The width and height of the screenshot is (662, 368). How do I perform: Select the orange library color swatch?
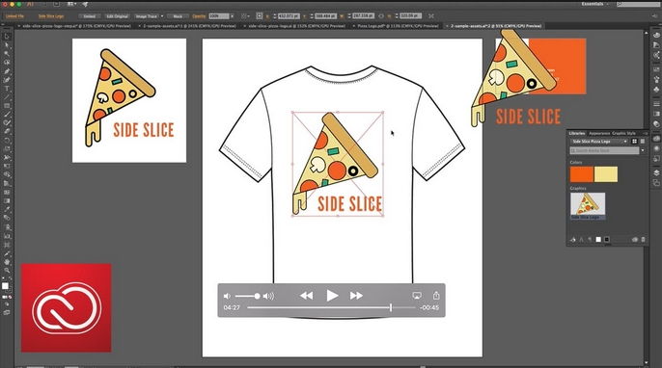(581, 174)
